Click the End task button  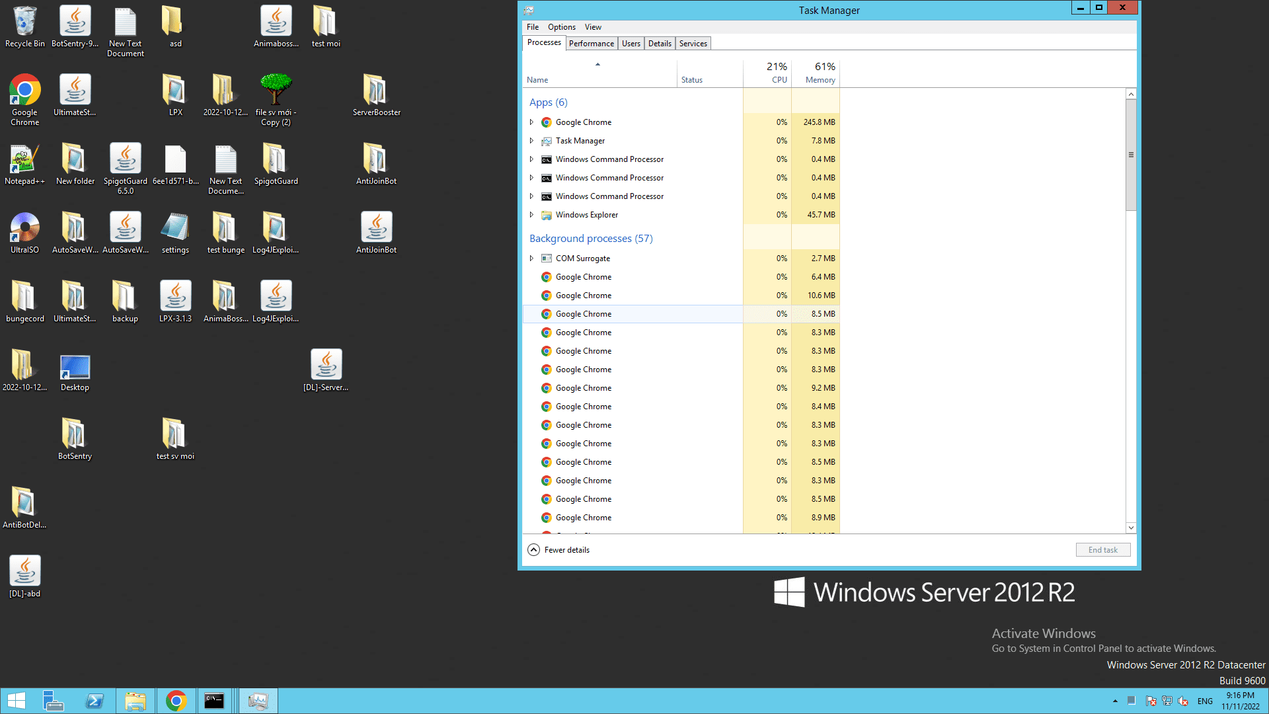(x=1102, y=550)
